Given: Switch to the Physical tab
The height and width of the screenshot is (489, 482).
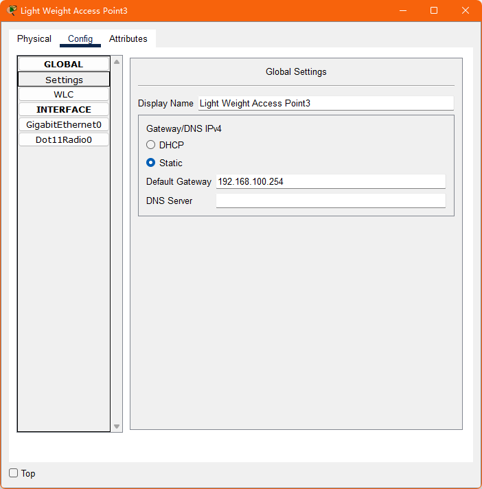Looking at the screenshot, I should coord(34,38).
